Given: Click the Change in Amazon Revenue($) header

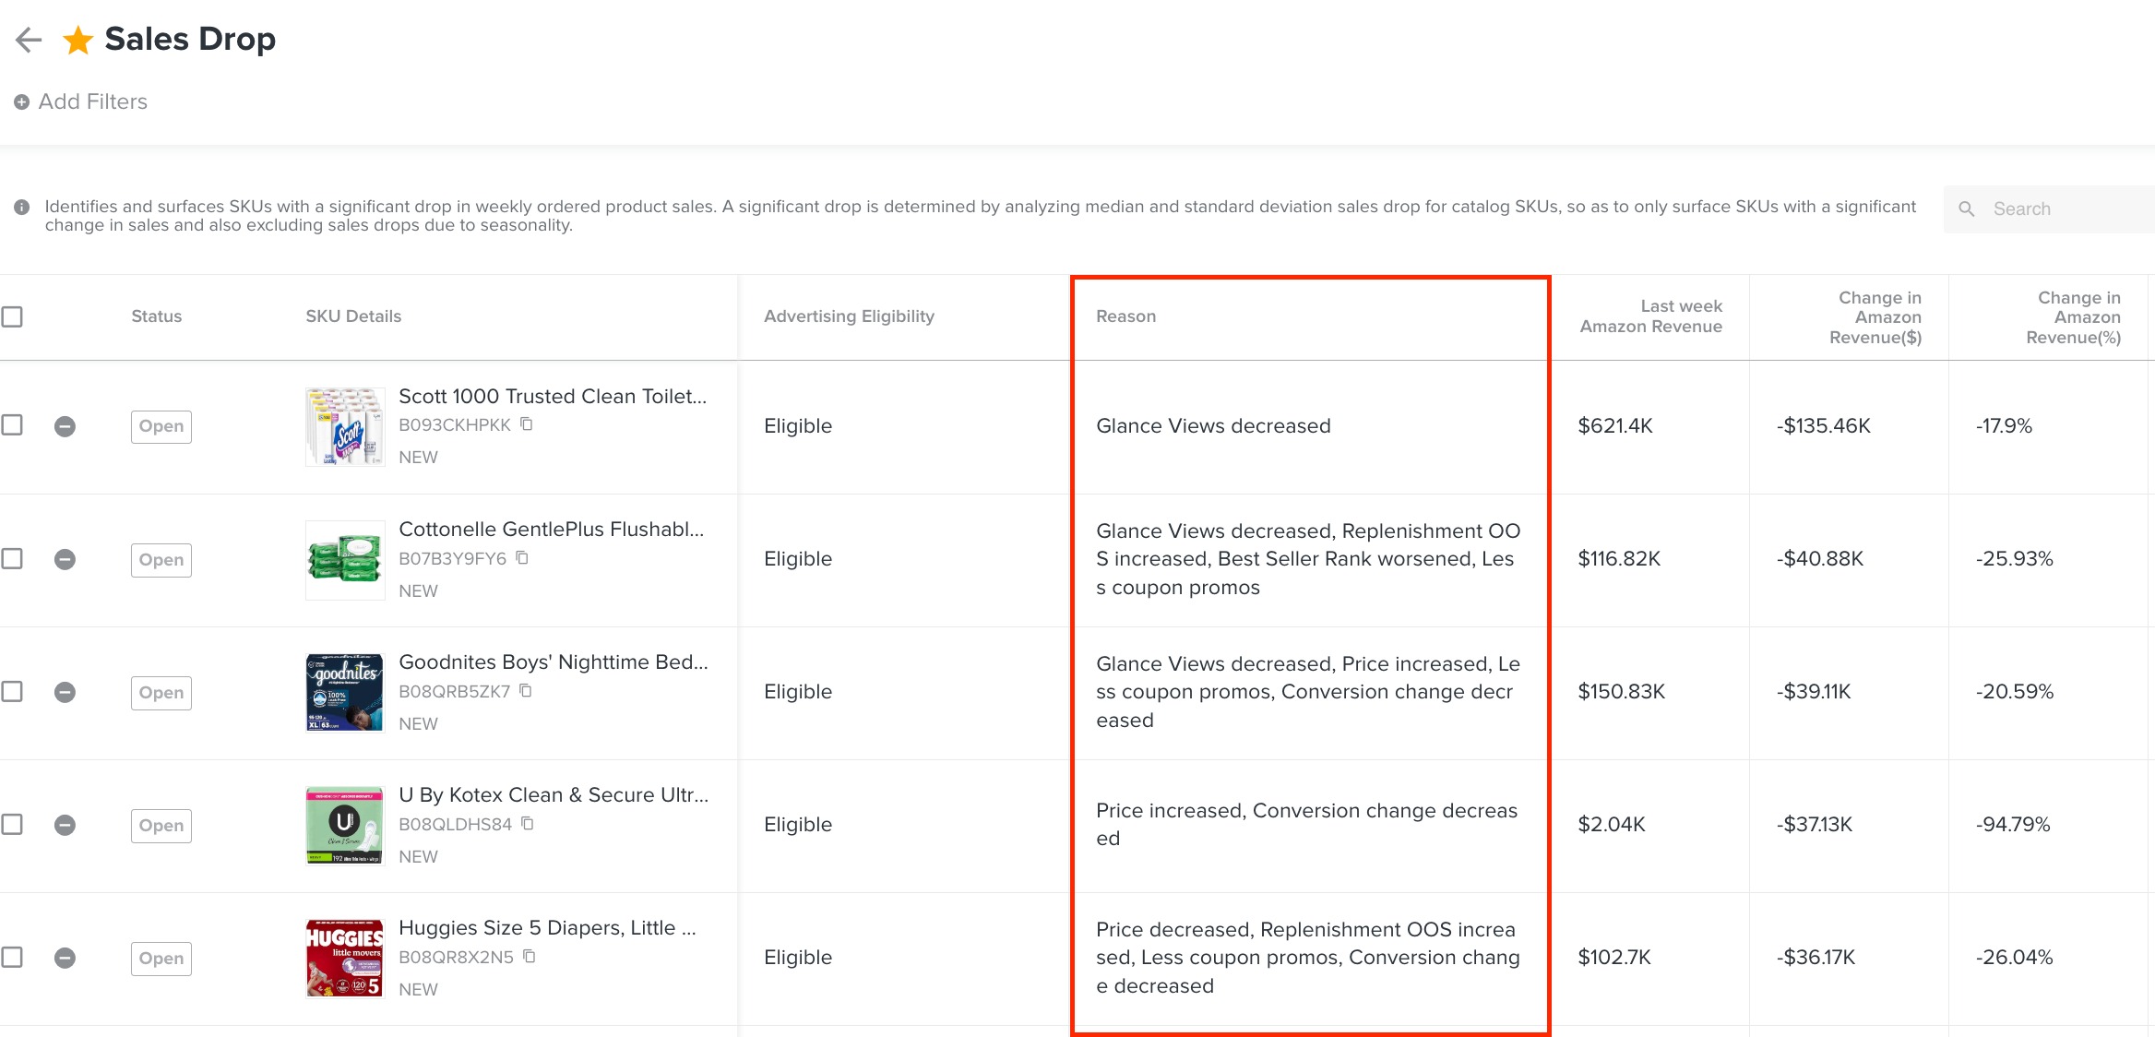Looking at the screenshot, I should (x=1875, y=317).
